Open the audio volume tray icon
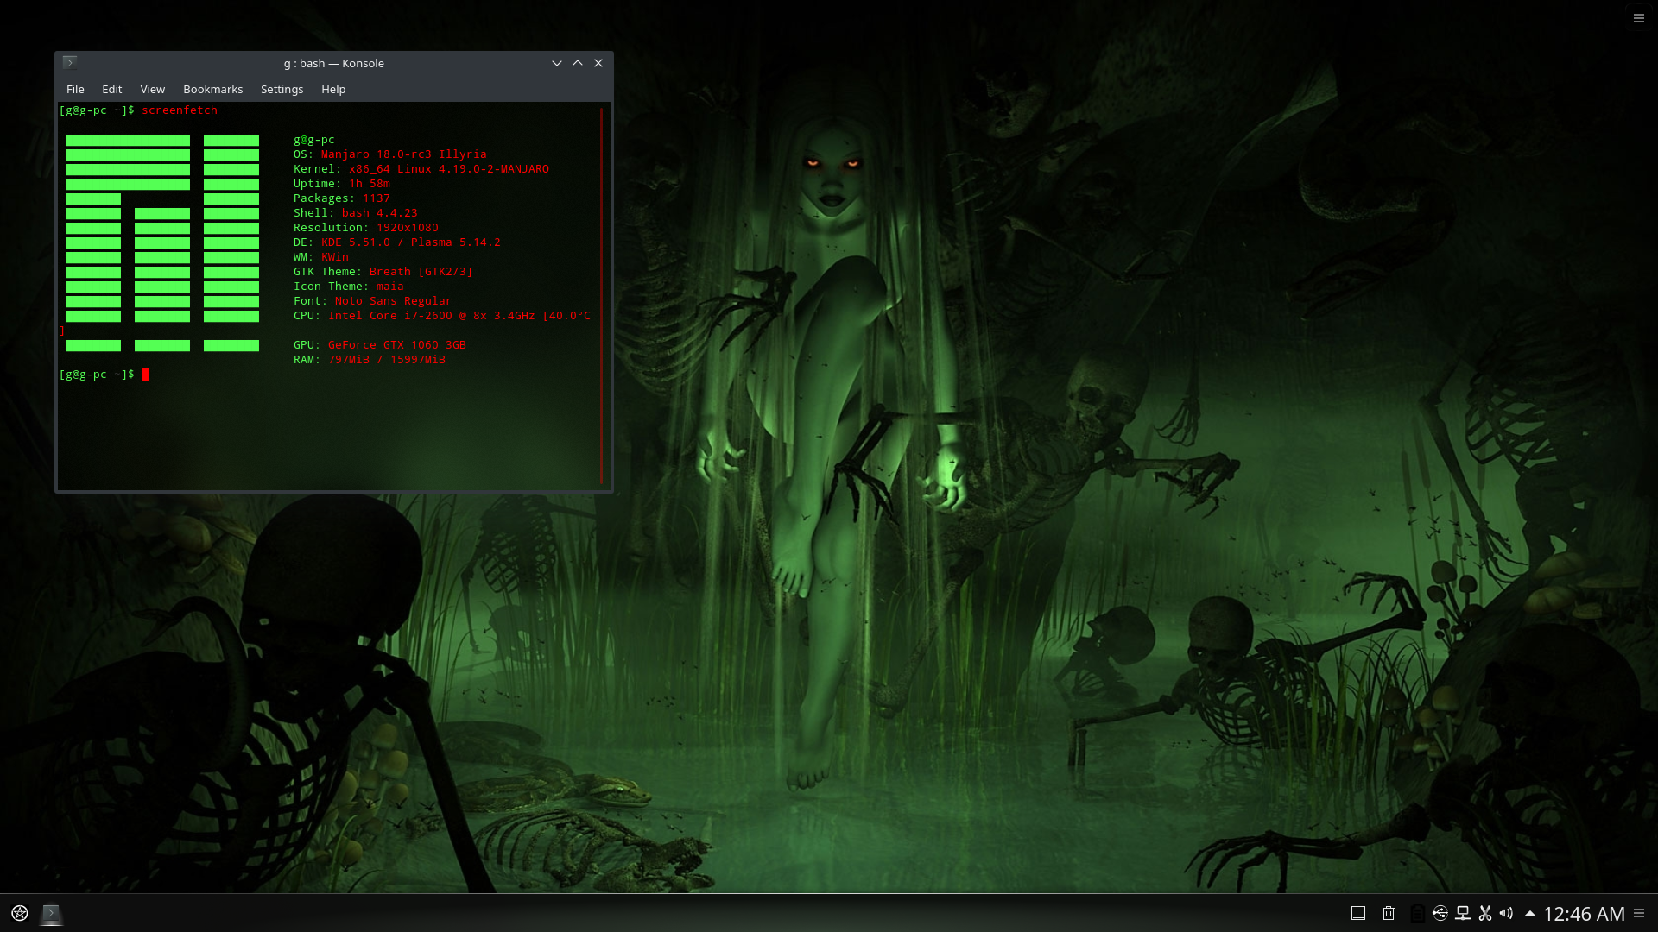Image resolution: width=1658 pixels, height=932 pixels. click(x=1507, y=913)
